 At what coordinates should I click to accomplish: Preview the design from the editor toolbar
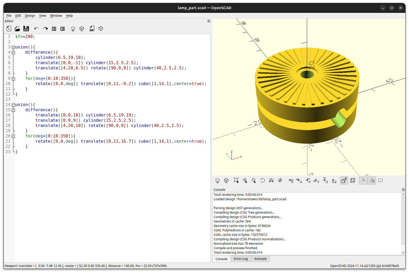[73, 29]
